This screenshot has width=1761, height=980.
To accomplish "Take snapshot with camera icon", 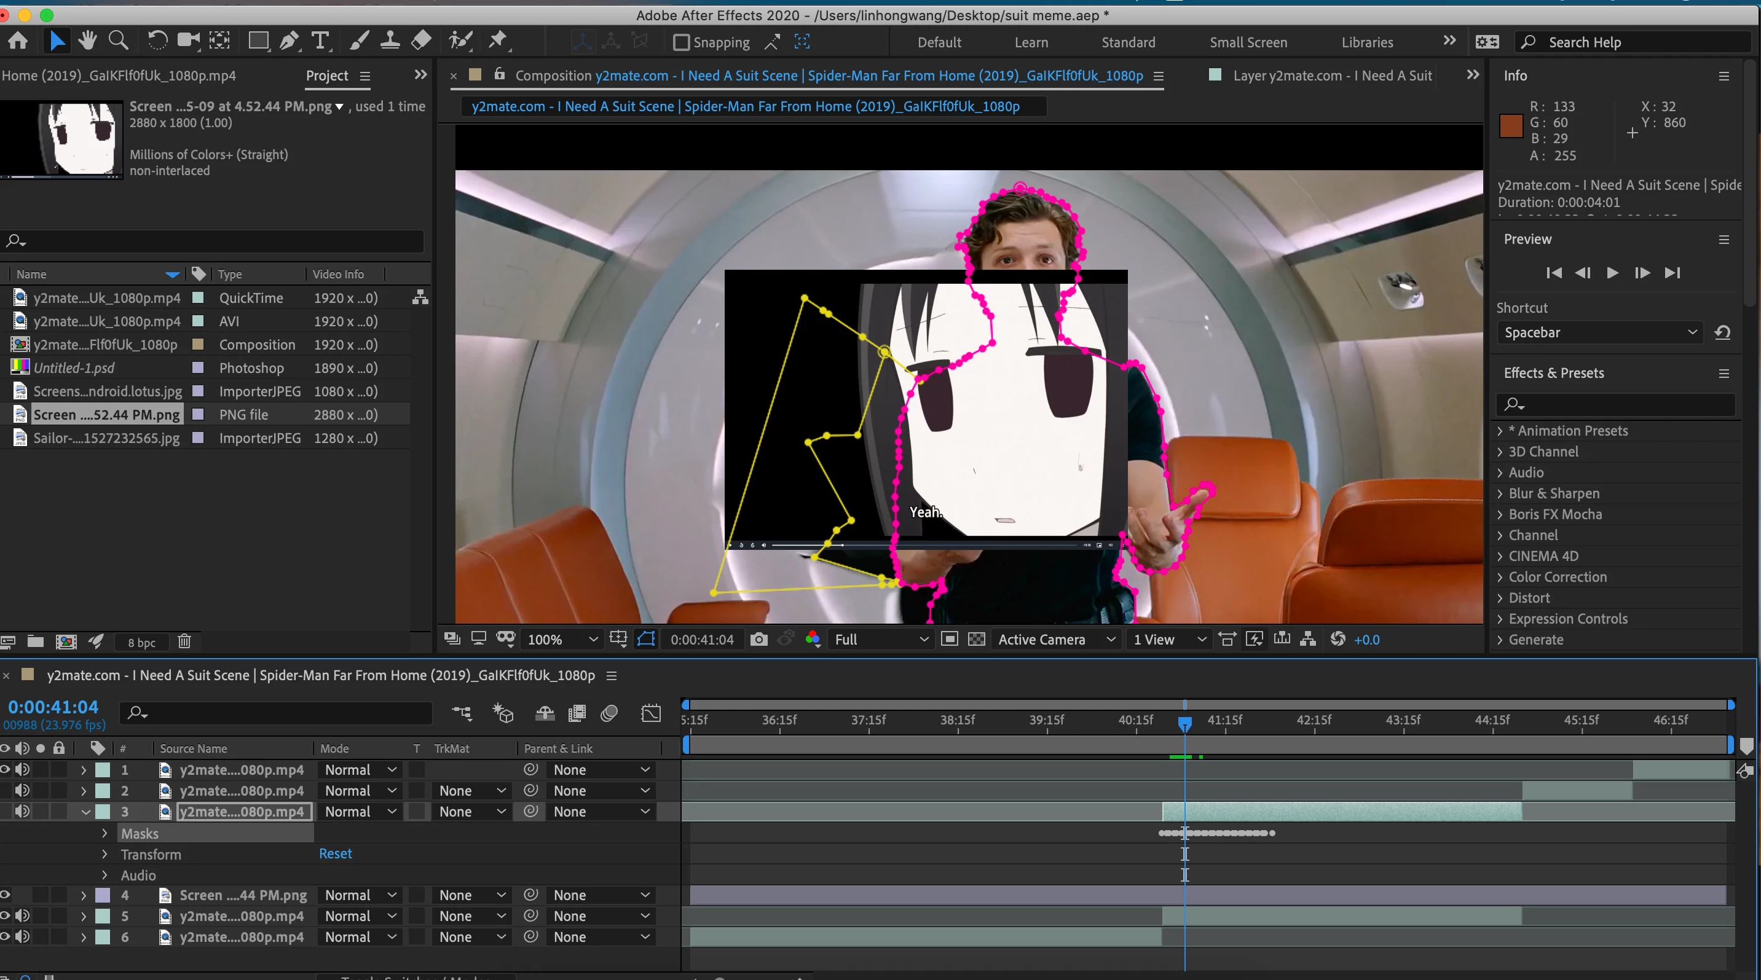I will tap(758, 640).
